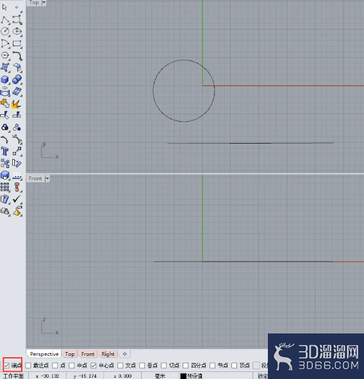
Task: Enable the 交点 intersection snap checkbox
Action: (120, 366)
